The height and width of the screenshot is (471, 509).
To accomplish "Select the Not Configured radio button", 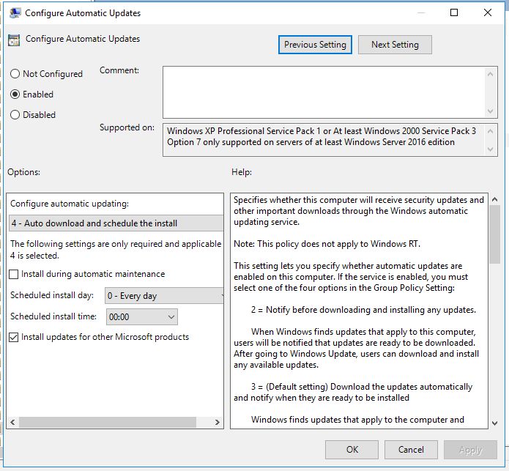I will 15,74.
